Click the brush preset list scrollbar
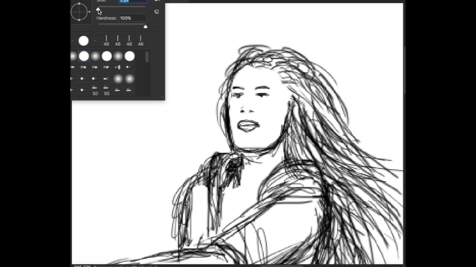The image size is (476, 267). tap(147, 57)
